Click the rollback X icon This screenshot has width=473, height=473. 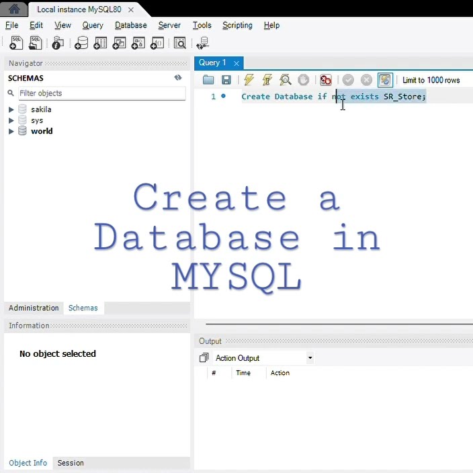point(367,80)
